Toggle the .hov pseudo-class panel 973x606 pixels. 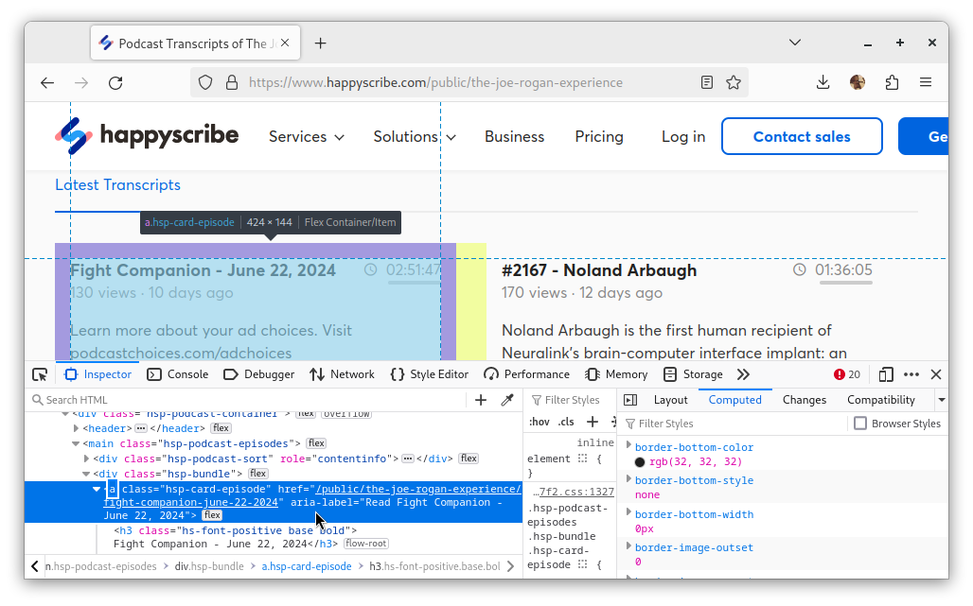click(x=539, y=422)
